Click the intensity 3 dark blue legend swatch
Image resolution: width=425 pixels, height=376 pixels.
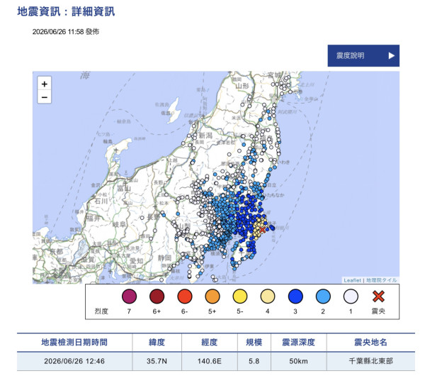pos(295,296)
